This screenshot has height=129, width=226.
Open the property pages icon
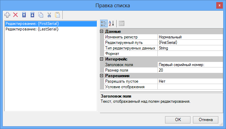tap(122, 24)
